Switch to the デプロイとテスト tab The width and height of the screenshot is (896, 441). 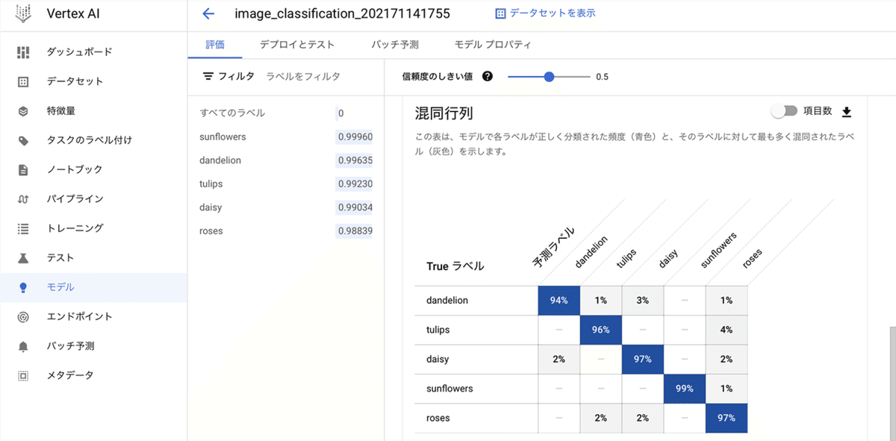pyautogui.click(x=297, y=45)
